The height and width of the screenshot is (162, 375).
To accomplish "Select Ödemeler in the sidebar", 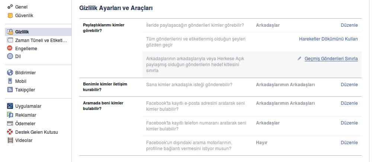I will tap(26, 123).
